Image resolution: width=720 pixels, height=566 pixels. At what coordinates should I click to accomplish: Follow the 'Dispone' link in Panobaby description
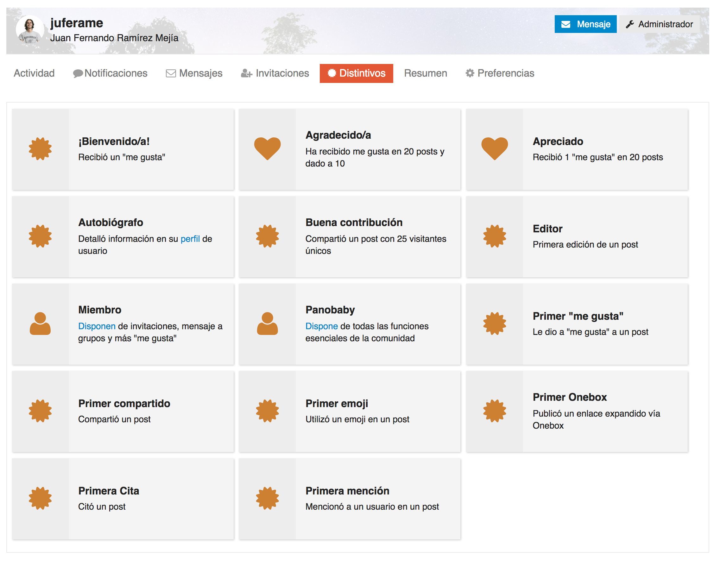pos(322,326)
